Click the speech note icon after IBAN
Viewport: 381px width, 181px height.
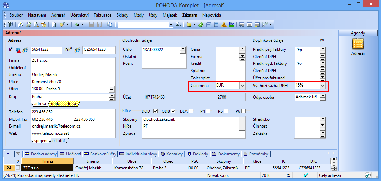click(x=242, y=24)
